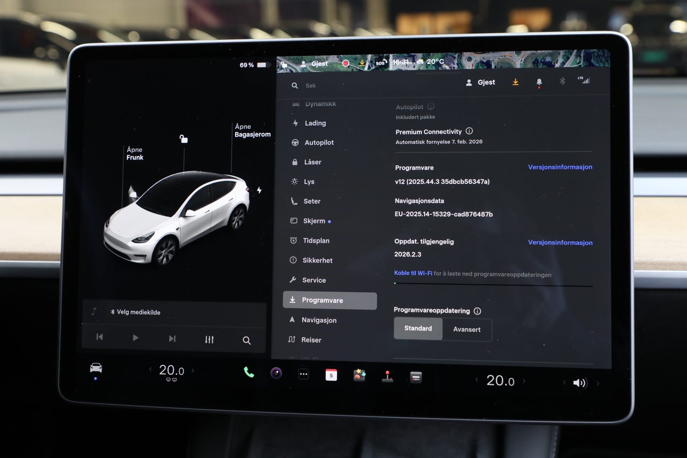Click the magnifier icon beside Søk
Viewport: 687px width, 458px height.
tap(295, 85)
